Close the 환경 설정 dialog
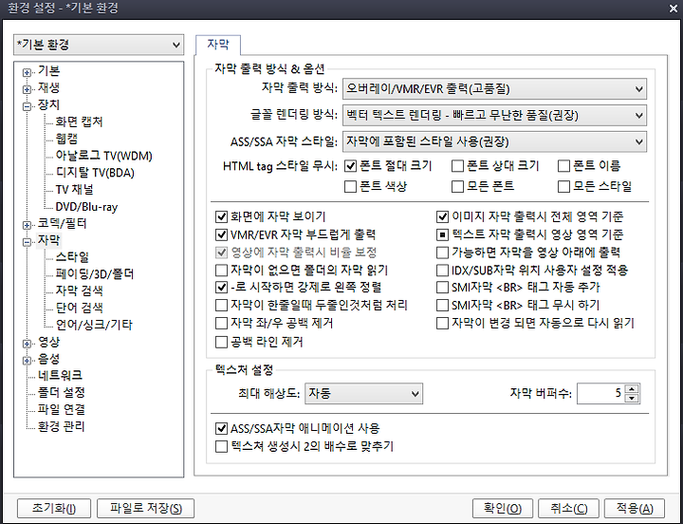 674,9
